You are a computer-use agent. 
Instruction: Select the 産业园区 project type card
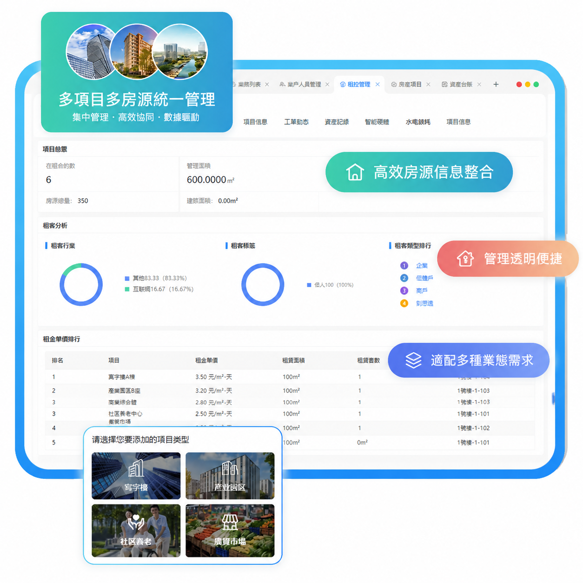(230, 476)
